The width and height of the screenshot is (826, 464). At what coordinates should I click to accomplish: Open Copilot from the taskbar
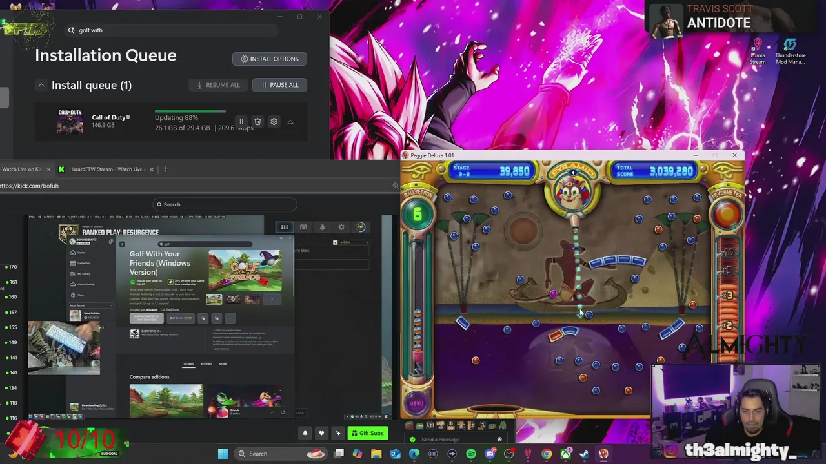(x=358, y=454)
